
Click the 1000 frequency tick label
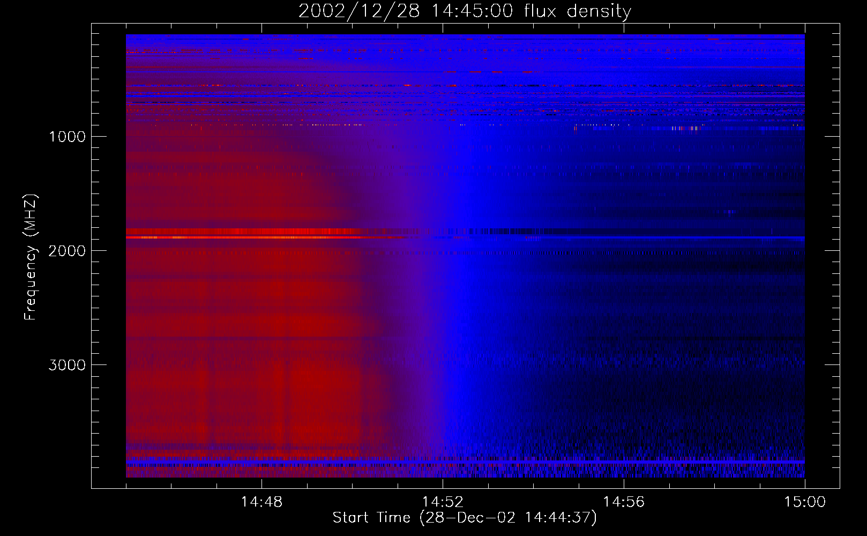[x=67, y=137]
